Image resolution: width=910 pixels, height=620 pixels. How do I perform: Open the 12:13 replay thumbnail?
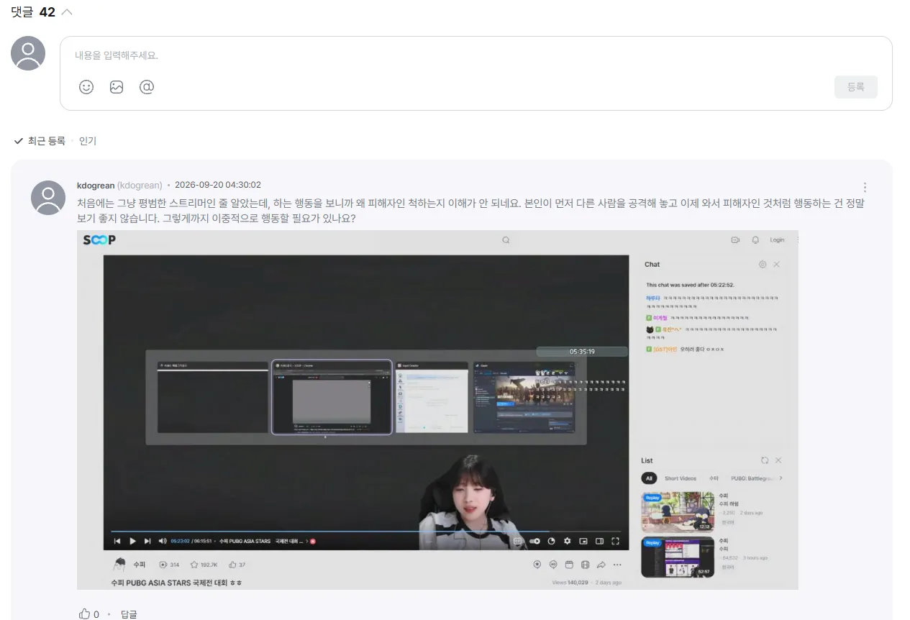click(x=678, y=512)
